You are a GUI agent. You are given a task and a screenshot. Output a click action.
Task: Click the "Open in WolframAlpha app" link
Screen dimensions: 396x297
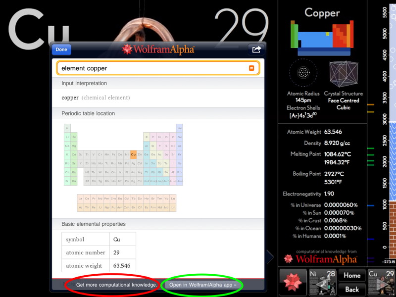pos(203,285)
